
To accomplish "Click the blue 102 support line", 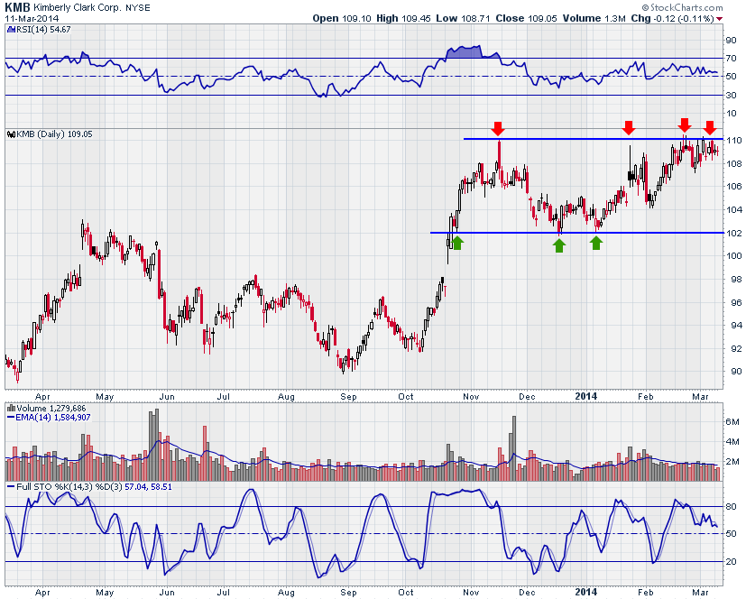I will [x=576, y=233].
